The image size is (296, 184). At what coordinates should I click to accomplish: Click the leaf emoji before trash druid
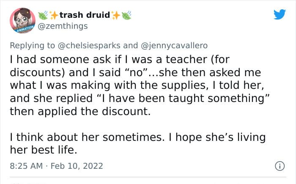(43, 15)
